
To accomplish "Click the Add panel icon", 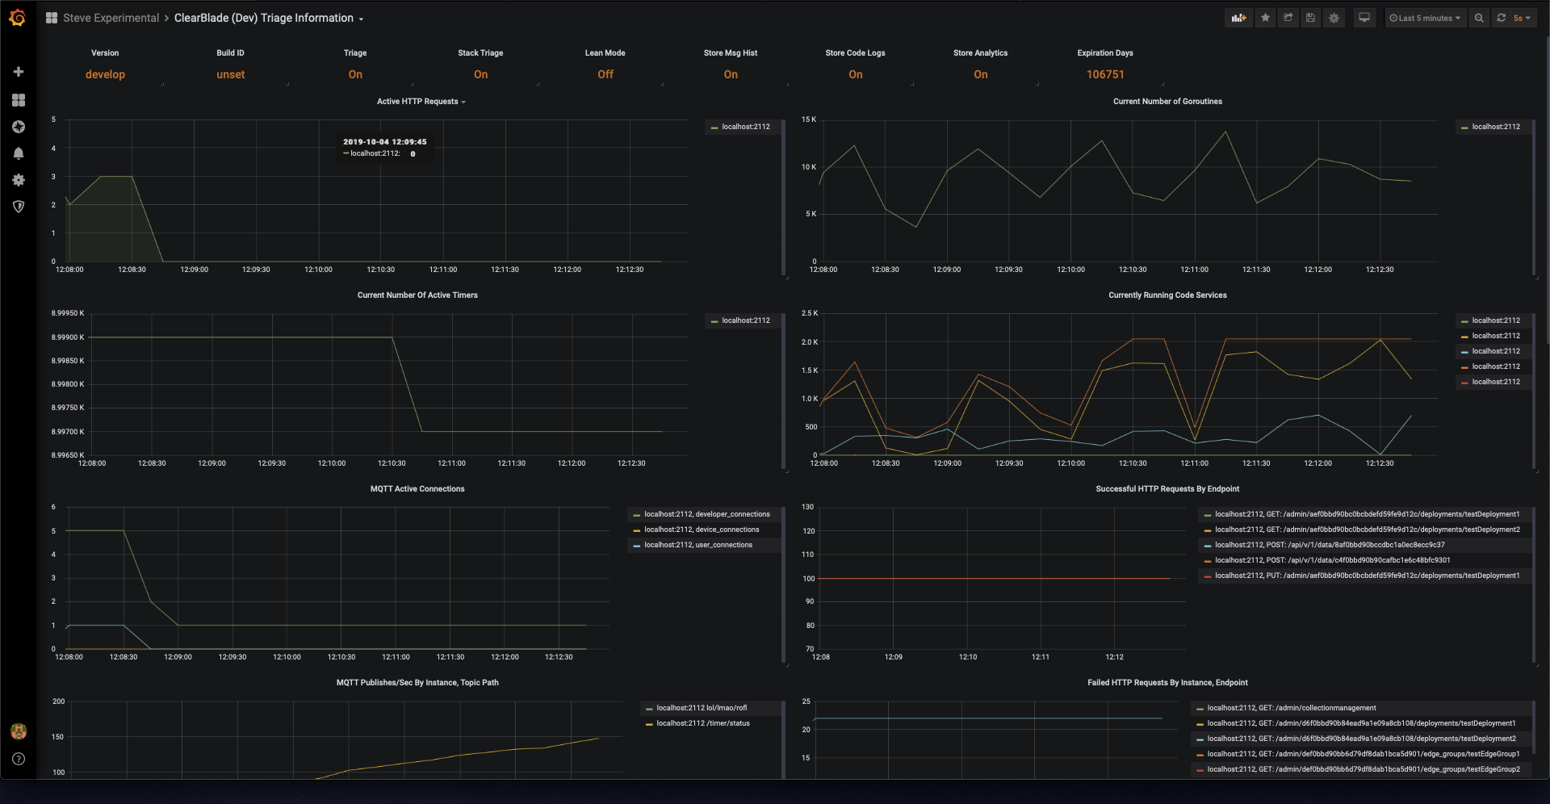I will [1238, 18].
